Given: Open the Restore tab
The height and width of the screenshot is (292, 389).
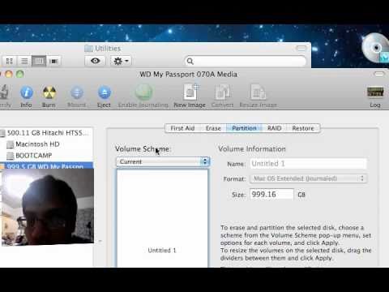Looking at the screenshot, I should pyautogui.click(x=303, y=128).
